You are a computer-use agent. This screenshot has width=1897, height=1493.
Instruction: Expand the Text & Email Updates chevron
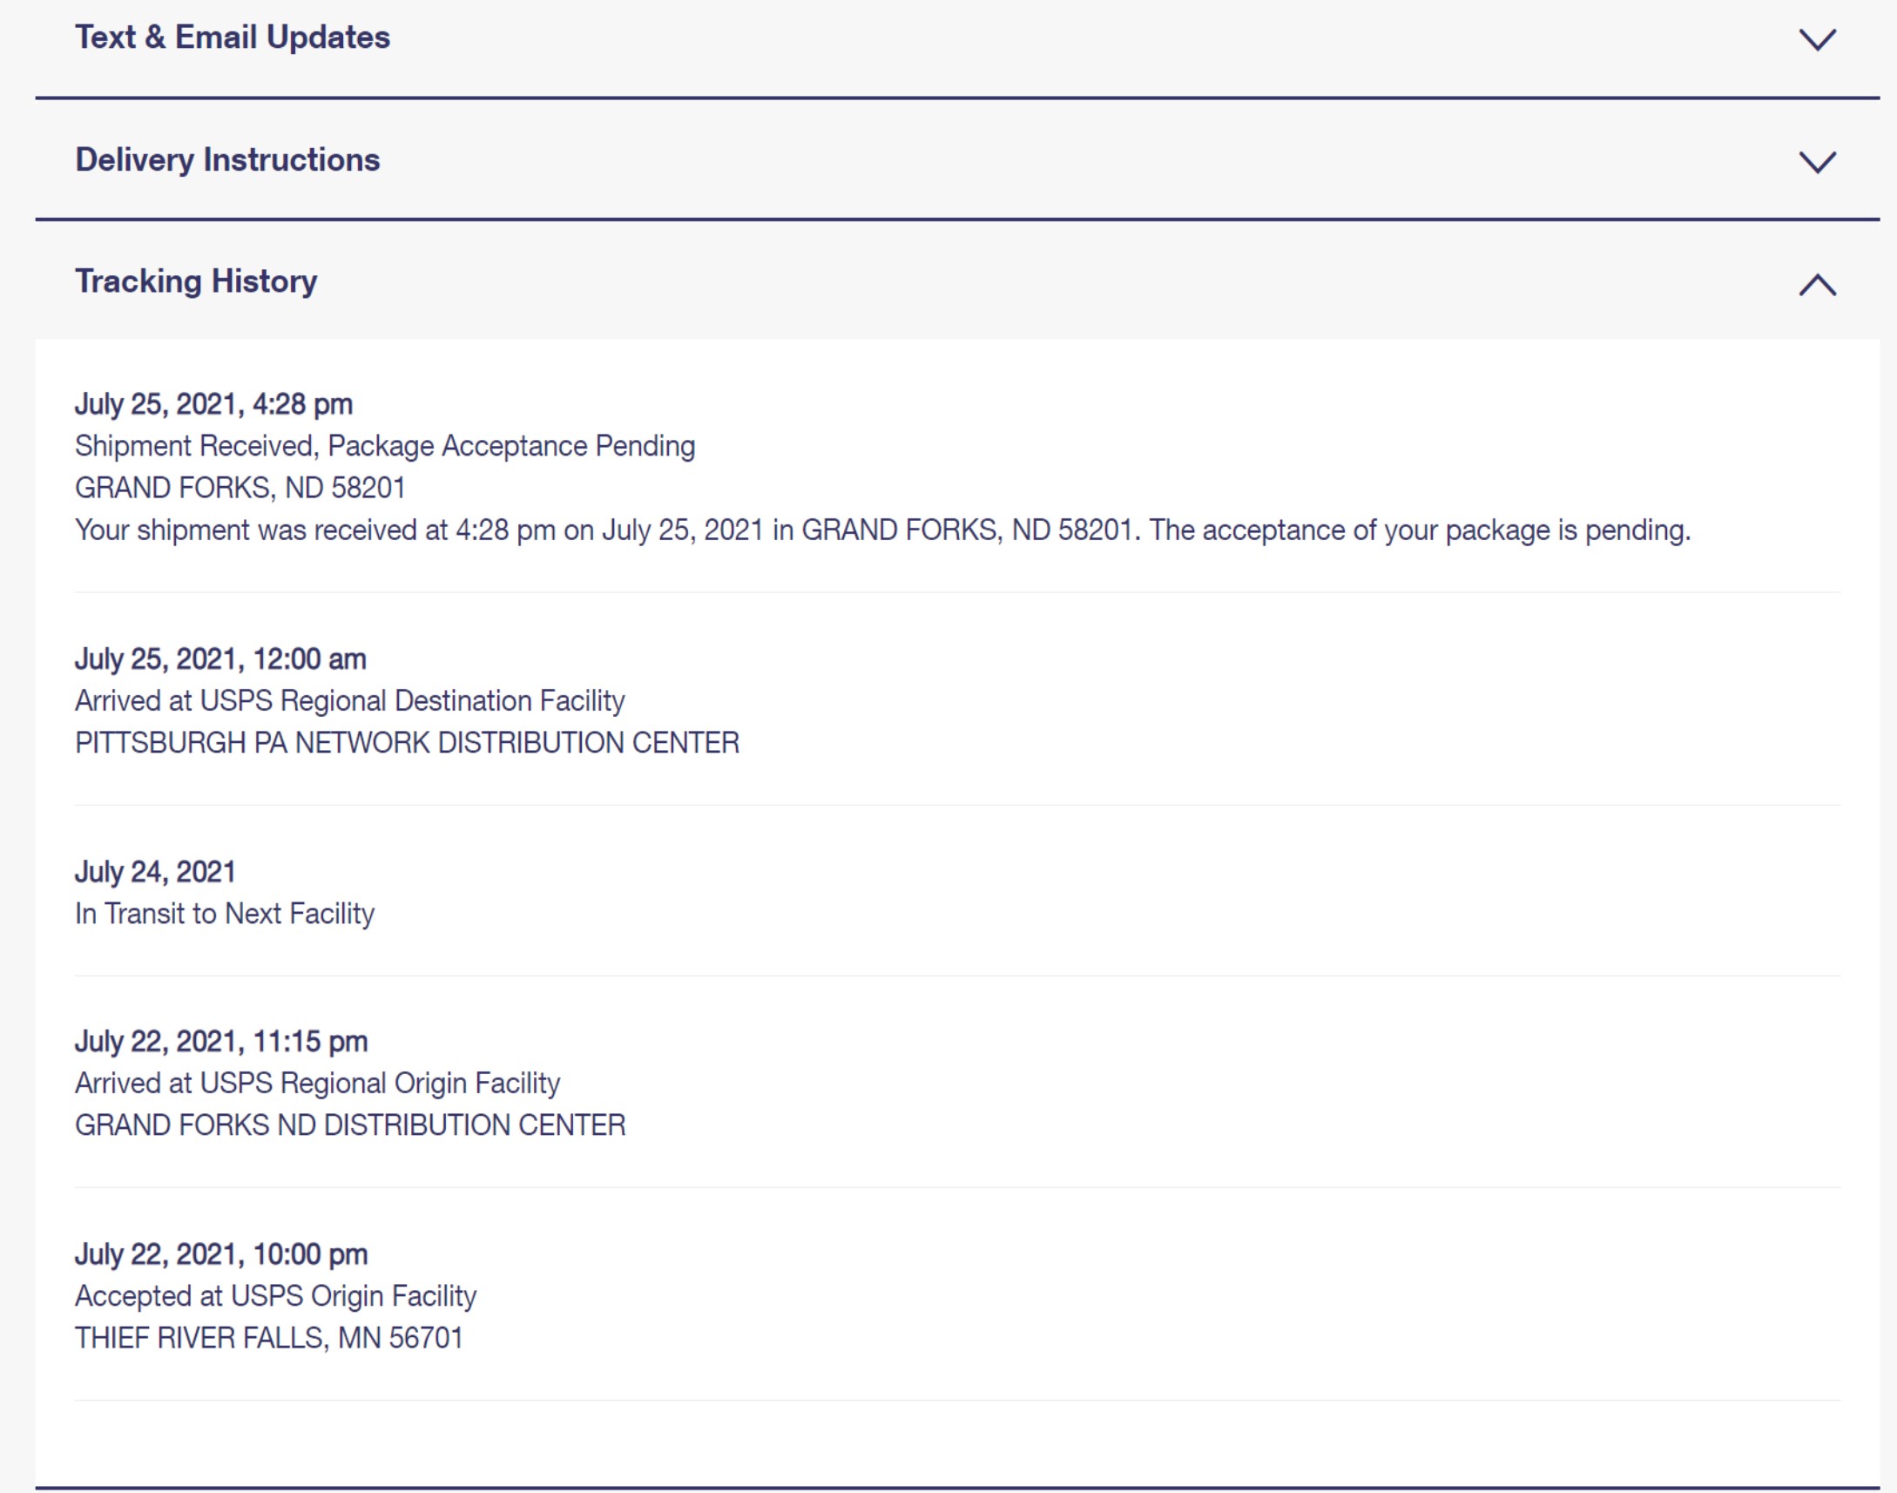point(1817,39)
